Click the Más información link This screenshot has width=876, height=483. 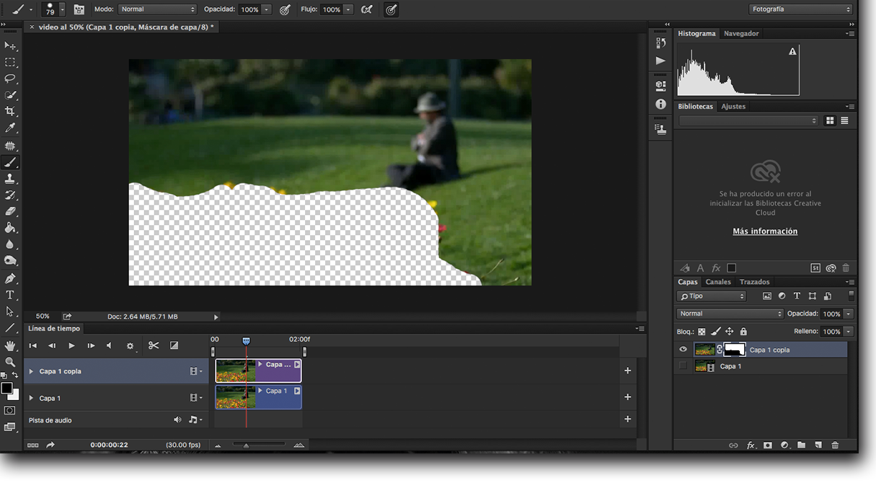coord(765,231)
